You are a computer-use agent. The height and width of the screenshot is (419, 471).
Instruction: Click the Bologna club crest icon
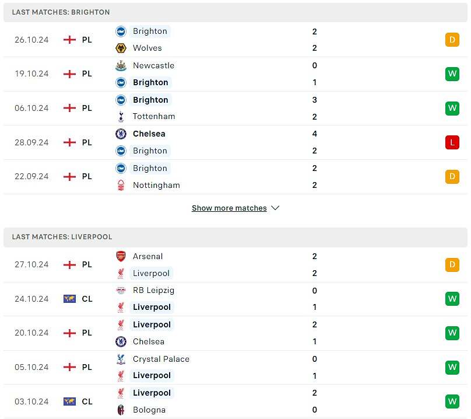tap(121, 410)
